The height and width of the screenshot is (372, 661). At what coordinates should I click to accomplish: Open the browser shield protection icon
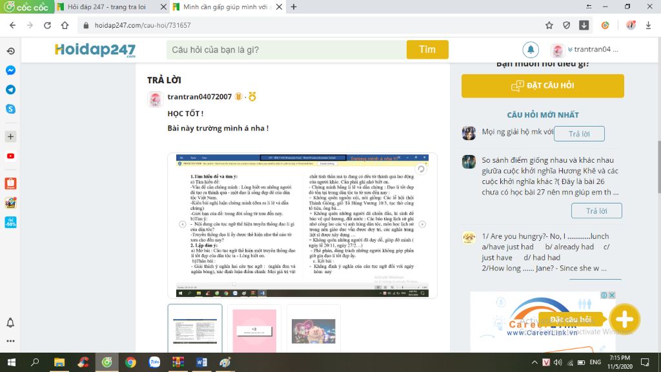coord(567,25)
